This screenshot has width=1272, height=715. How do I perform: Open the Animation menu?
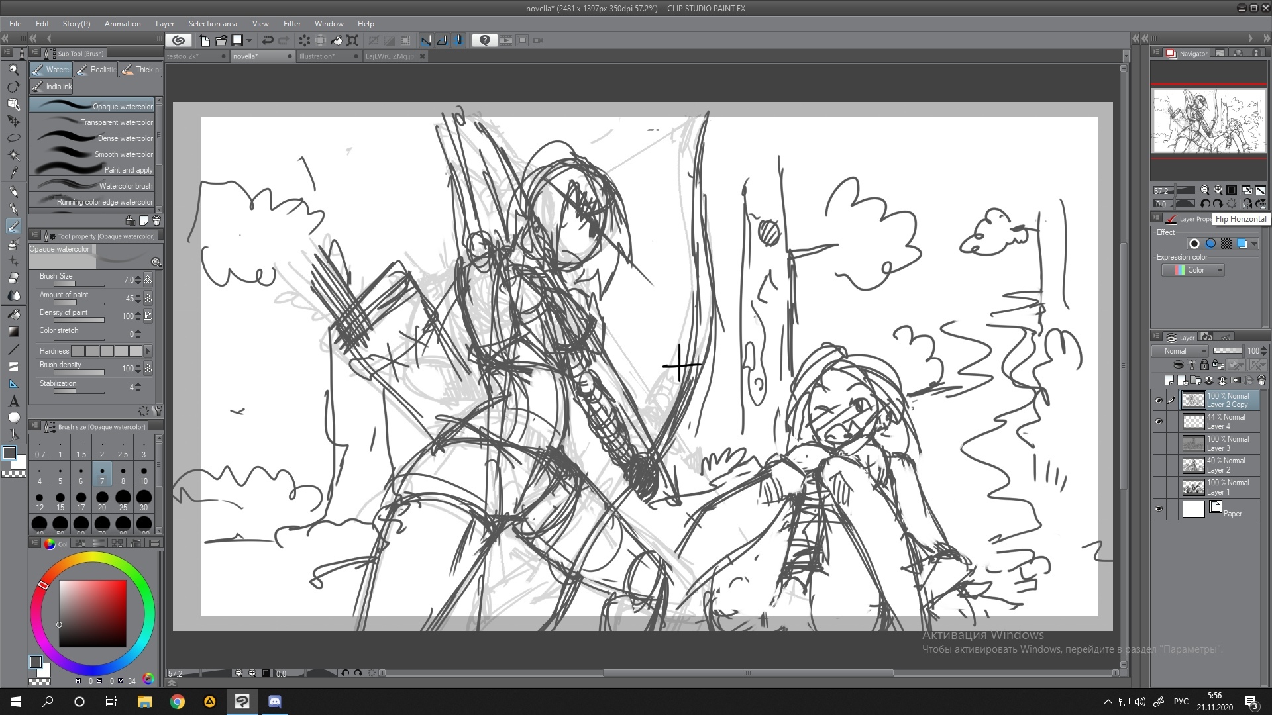coord(123,24)
